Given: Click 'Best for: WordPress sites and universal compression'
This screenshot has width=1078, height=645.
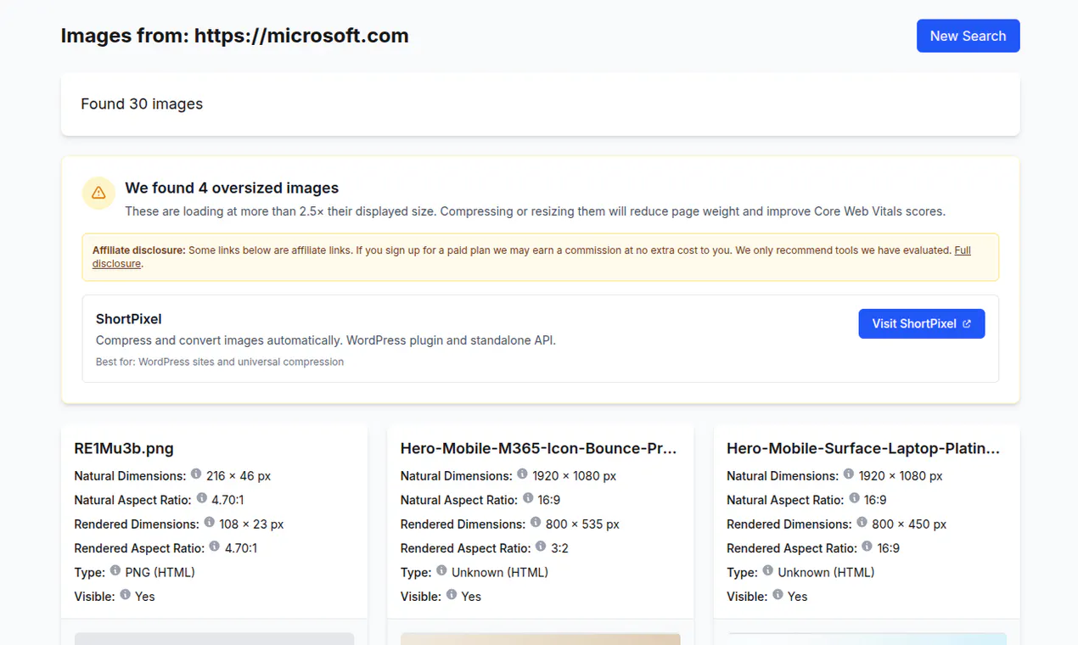Looking at the screenshot, I should point(220,362).
